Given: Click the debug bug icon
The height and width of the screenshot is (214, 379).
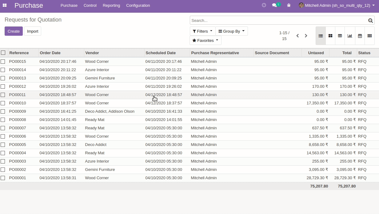Looking at the screenshot, I should click(x=289, y=5).
